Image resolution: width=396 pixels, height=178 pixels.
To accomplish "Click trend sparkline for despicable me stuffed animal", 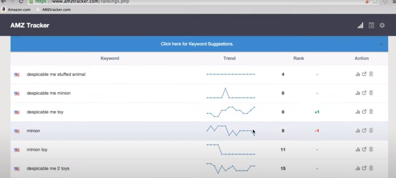I will click(x=231, y=74).
